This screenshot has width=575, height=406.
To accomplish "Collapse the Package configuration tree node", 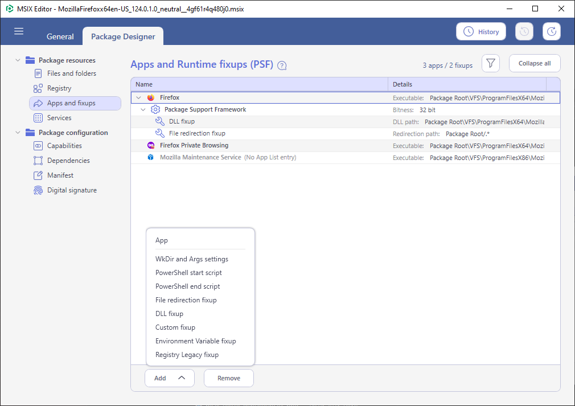I will (18, 133).
